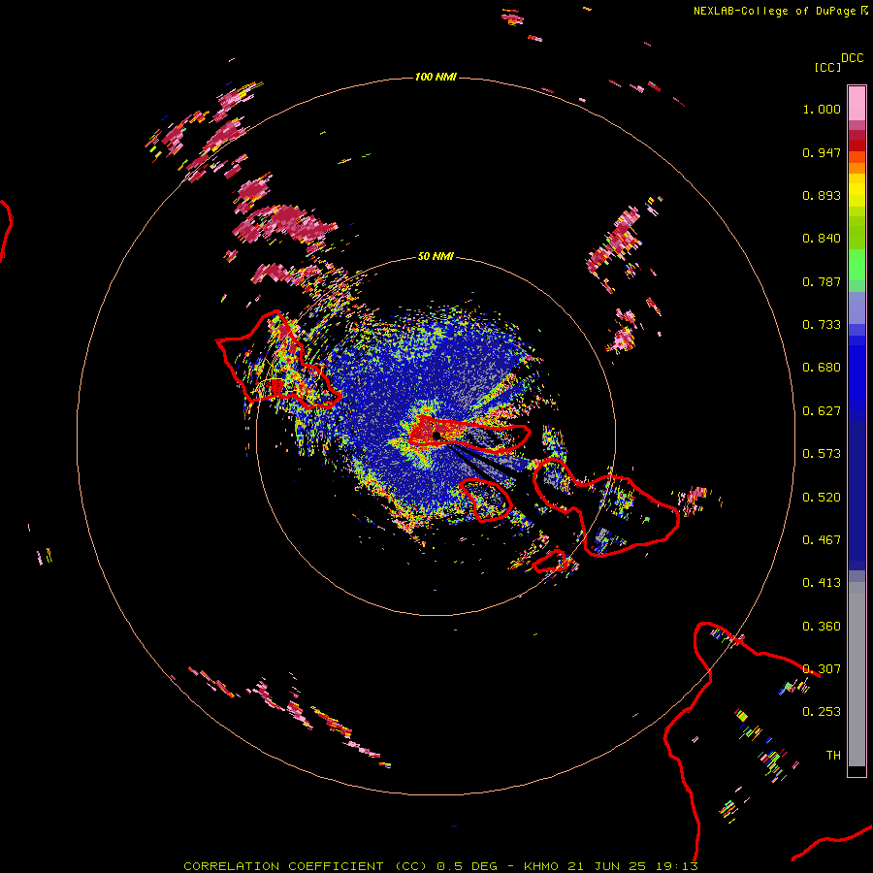Screen dimensions: 873x873
Task: Click the pink top segment of the color bar
Action: click(857, 103)
